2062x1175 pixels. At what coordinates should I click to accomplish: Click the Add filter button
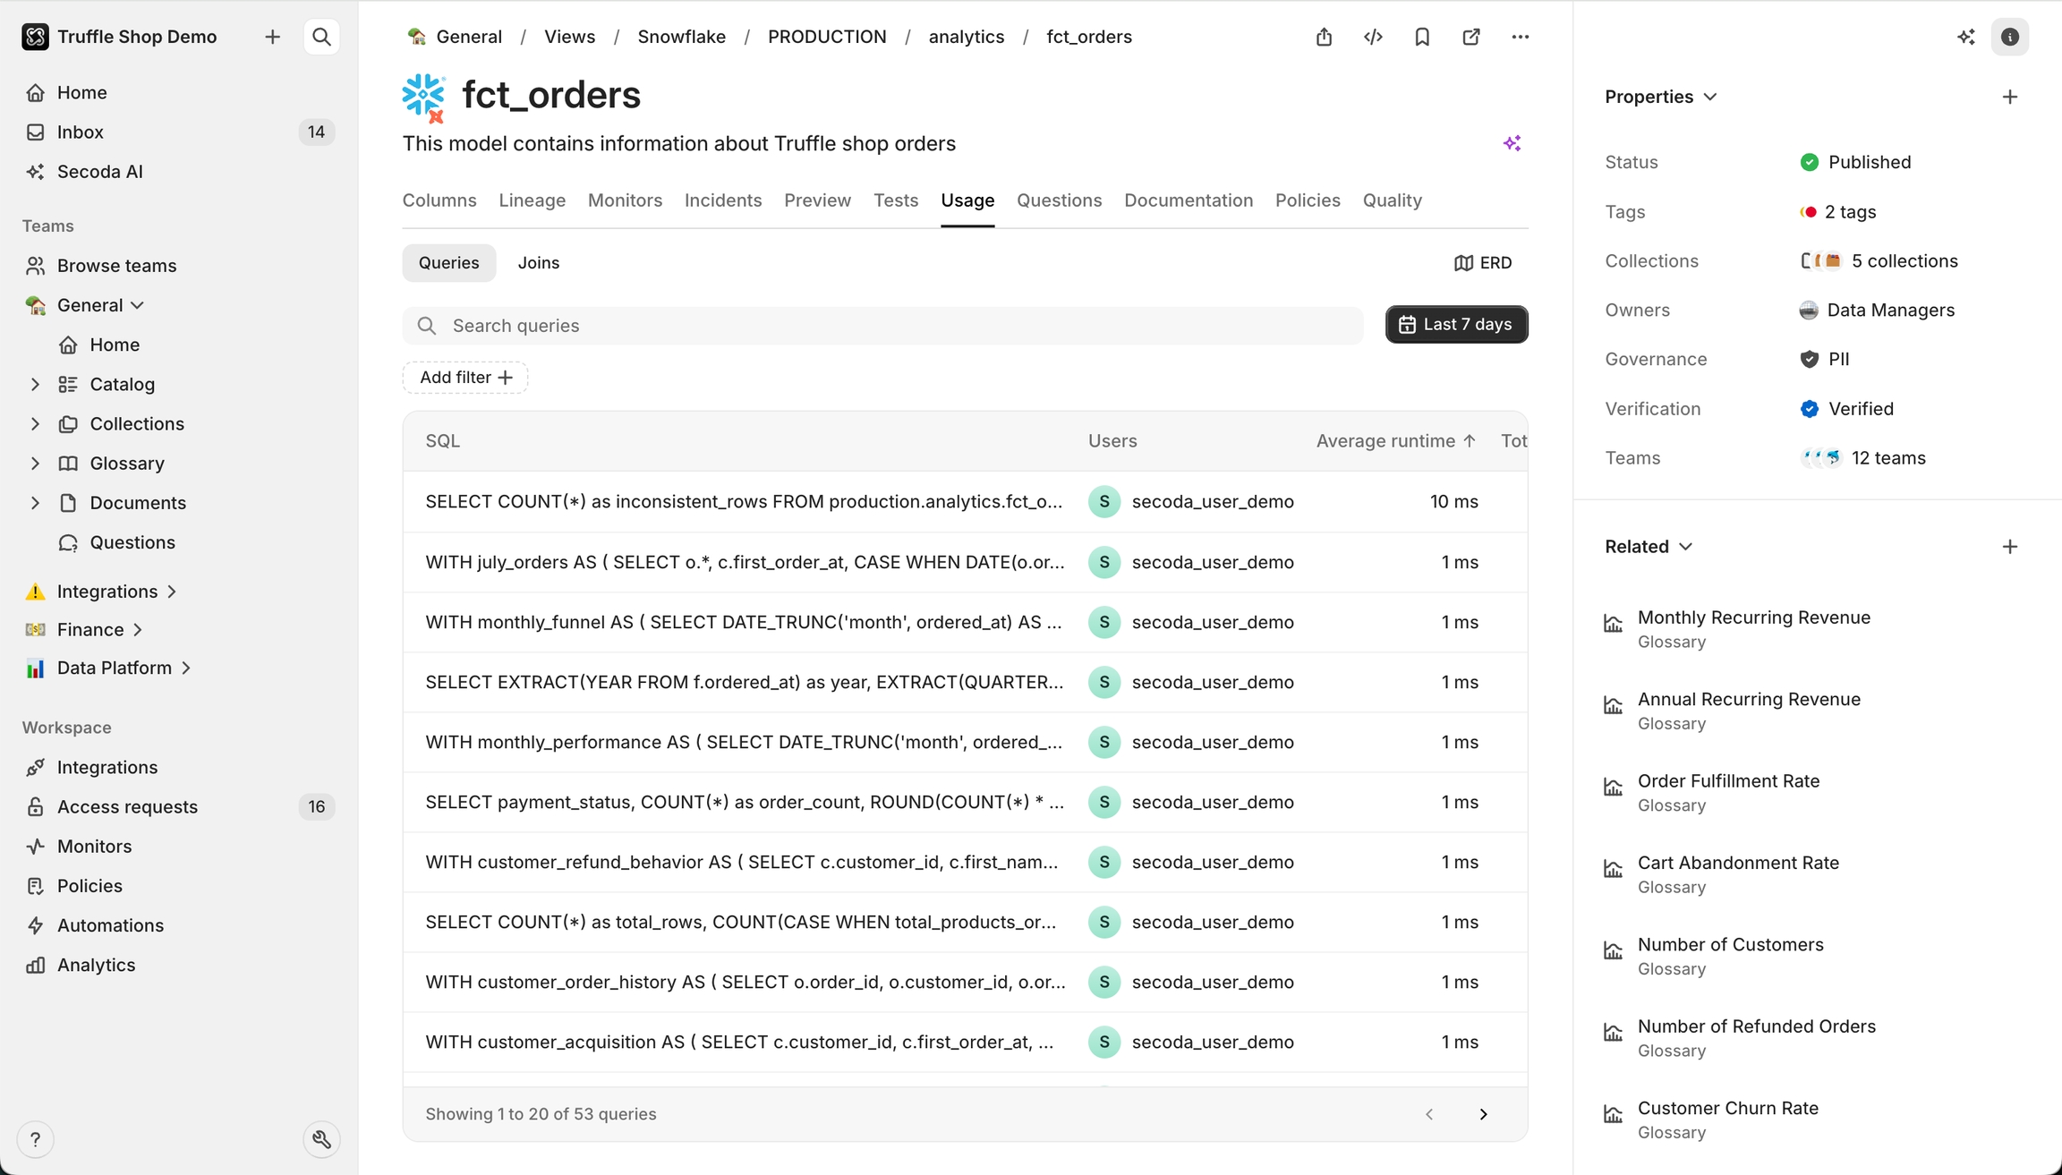(x=464, y=377)
